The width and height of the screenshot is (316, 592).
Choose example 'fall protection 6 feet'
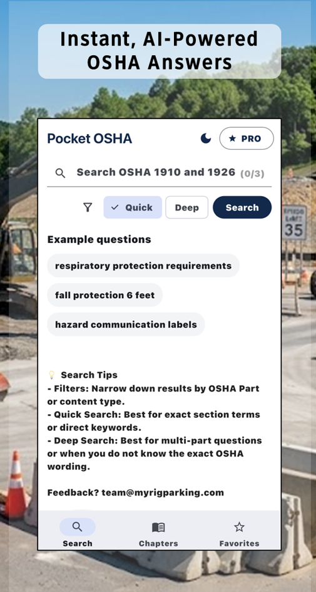(x=105, y=295)
